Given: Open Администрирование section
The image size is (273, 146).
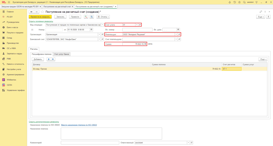Looking at the screenshot, I should coord(15,75).
